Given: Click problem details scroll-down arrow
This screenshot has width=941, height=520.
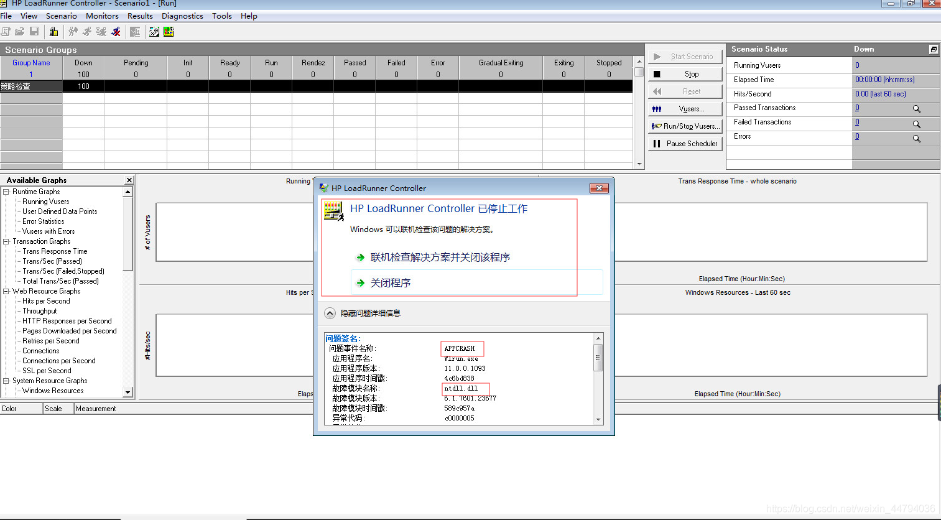Looking at the screenshot, I should pyautogui.click(x=598, y=420).
